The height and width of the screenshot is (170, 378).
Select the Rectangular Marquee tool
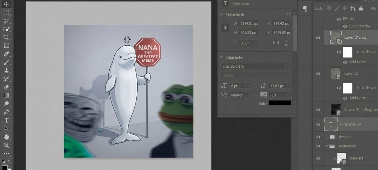coord(6,13)
